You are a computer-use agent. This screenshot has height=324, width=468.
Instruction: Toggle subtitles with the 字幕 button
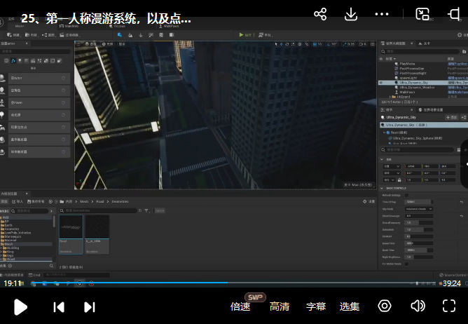[316, 306]
